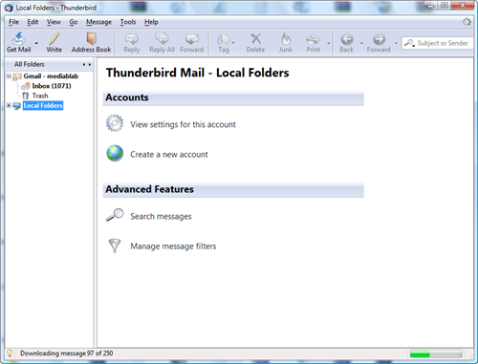Click the funnel filters icon
478x364 pixels.
(115, 246)
